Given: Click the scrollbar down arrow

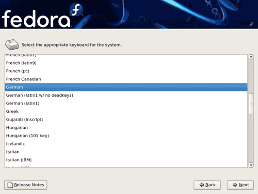Looking at the screenshot, I should tap(251, 165).
